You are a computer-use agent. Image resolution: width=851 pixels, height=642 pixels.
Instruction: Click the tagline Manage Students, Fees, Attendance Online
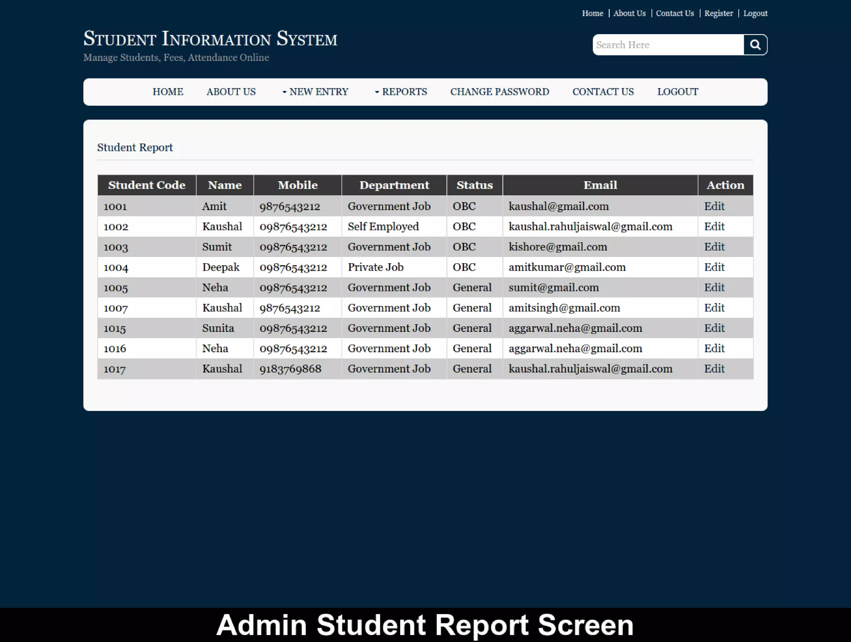(176, 57)
